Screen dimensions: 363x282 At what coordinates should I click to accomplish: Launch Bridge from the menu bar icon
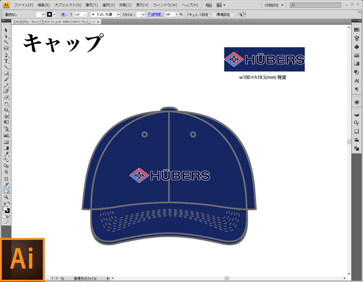tap(209, 5)
